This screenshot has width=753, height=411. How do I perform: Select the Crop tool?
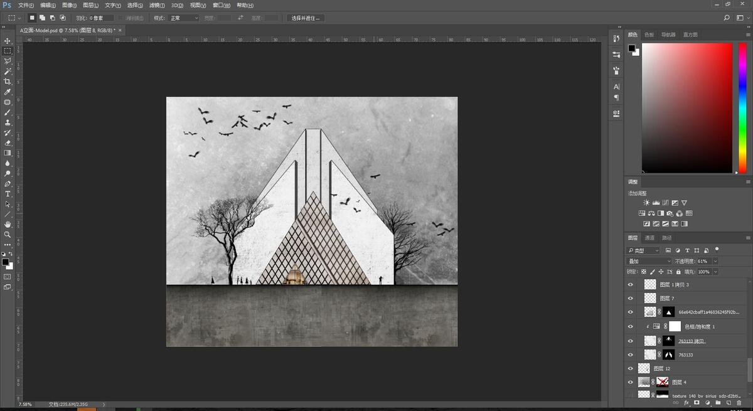tap(8, 82)
